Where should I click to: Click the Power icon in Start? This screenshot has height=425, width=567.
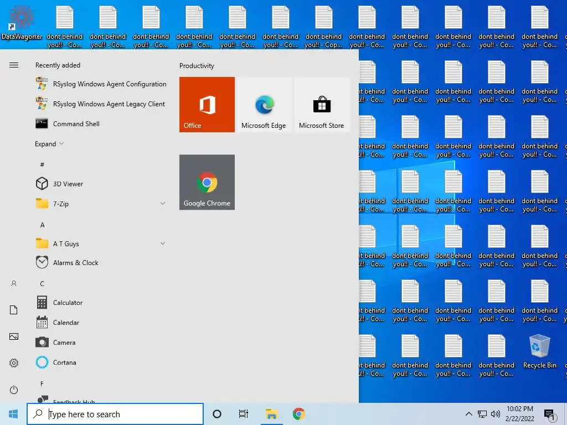[x=14, y=390]
